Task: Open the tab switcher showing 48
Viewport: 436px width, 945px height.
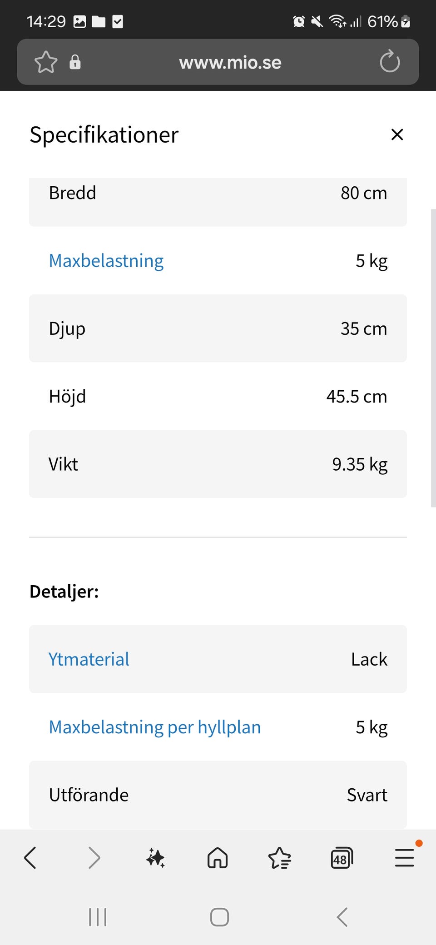Action: [342, 858]
